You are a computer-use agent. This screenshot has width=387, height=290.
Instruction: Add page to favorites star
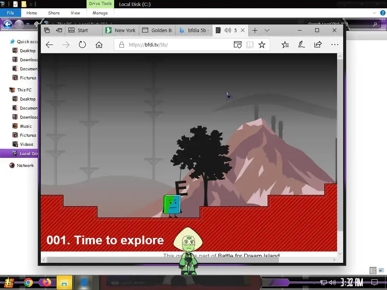pos(262,45)
